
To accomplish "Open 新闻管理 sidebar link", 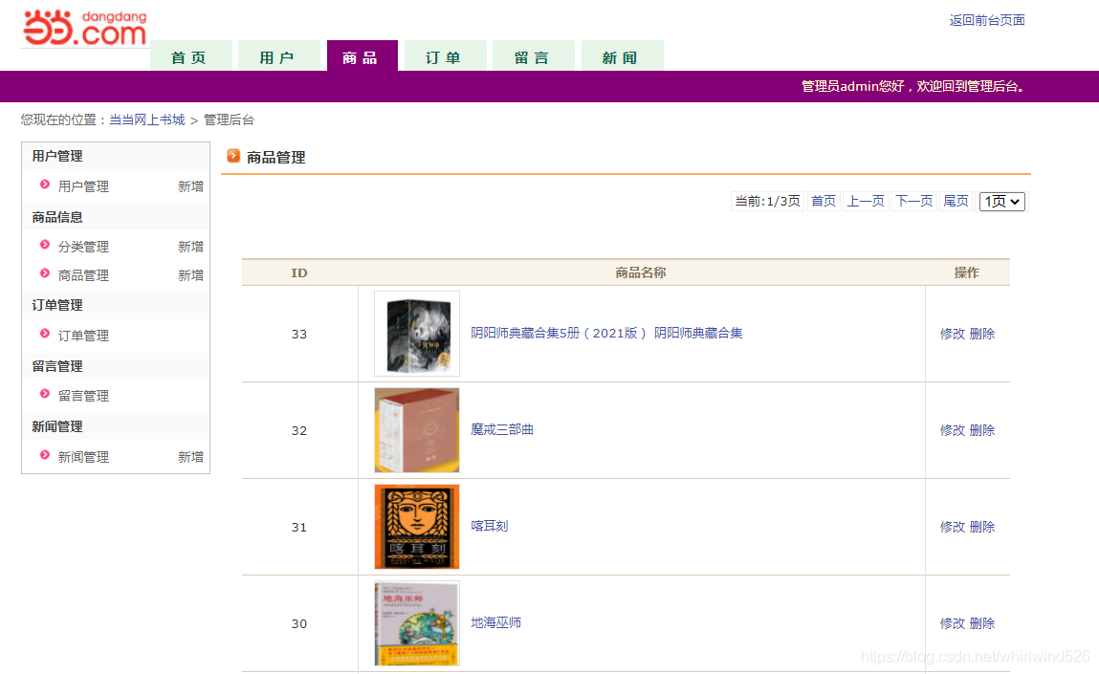I will point(83,457).
